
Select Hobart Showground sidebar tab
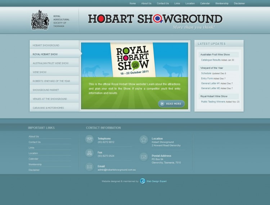[54, 45]
